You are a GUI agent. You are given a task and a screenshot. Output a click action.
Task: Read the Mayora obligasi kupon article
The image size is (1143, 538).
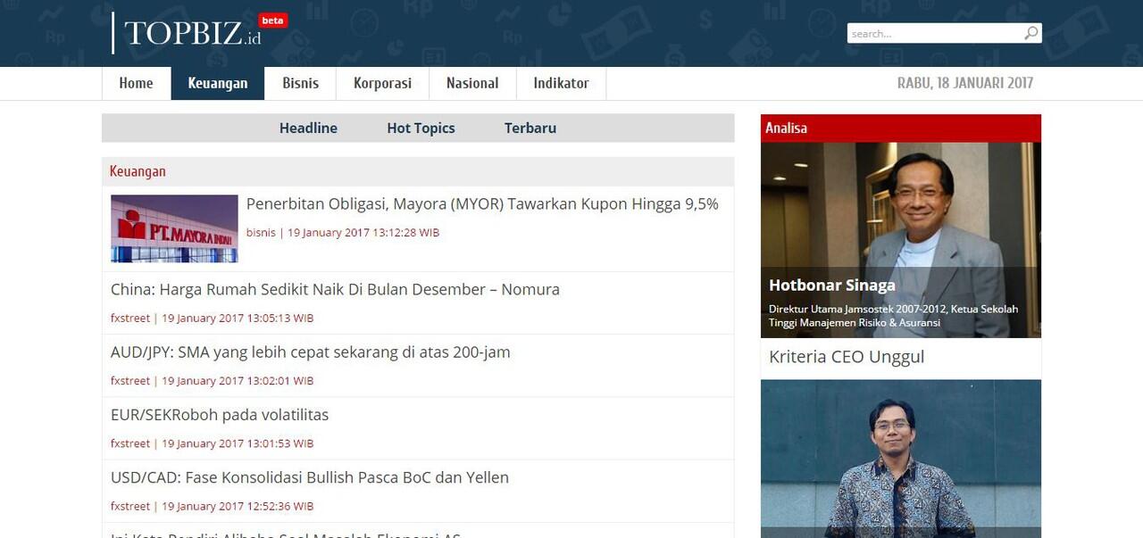coord(482,203)
